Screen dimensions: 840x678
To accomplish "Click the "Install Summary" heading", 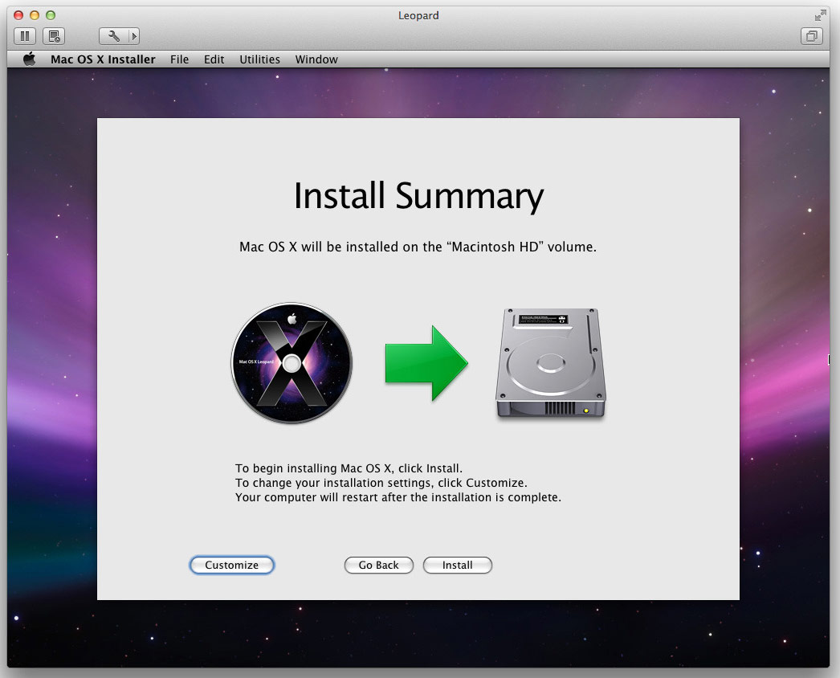I will click(x=418, y=196).
